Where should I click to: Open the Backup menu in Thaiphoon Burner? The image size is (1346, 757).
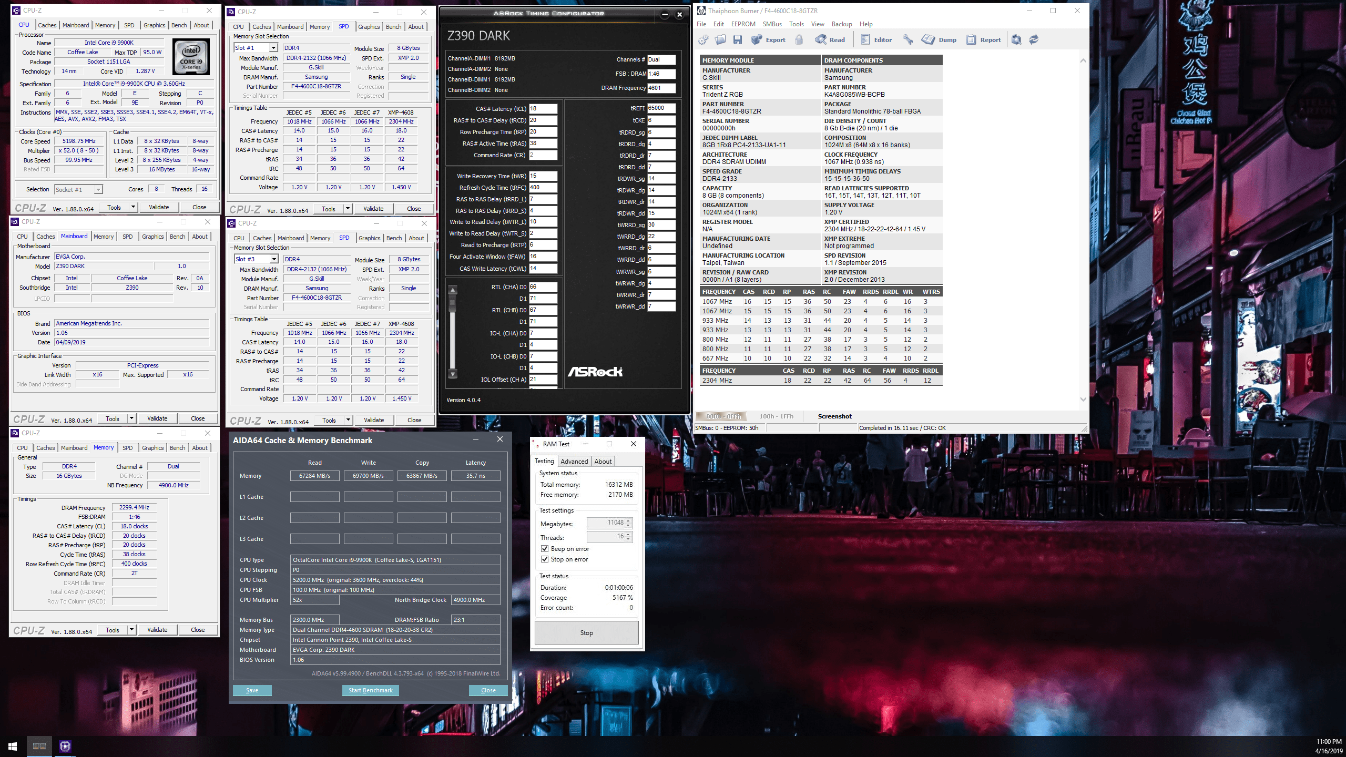click(841, 24)
